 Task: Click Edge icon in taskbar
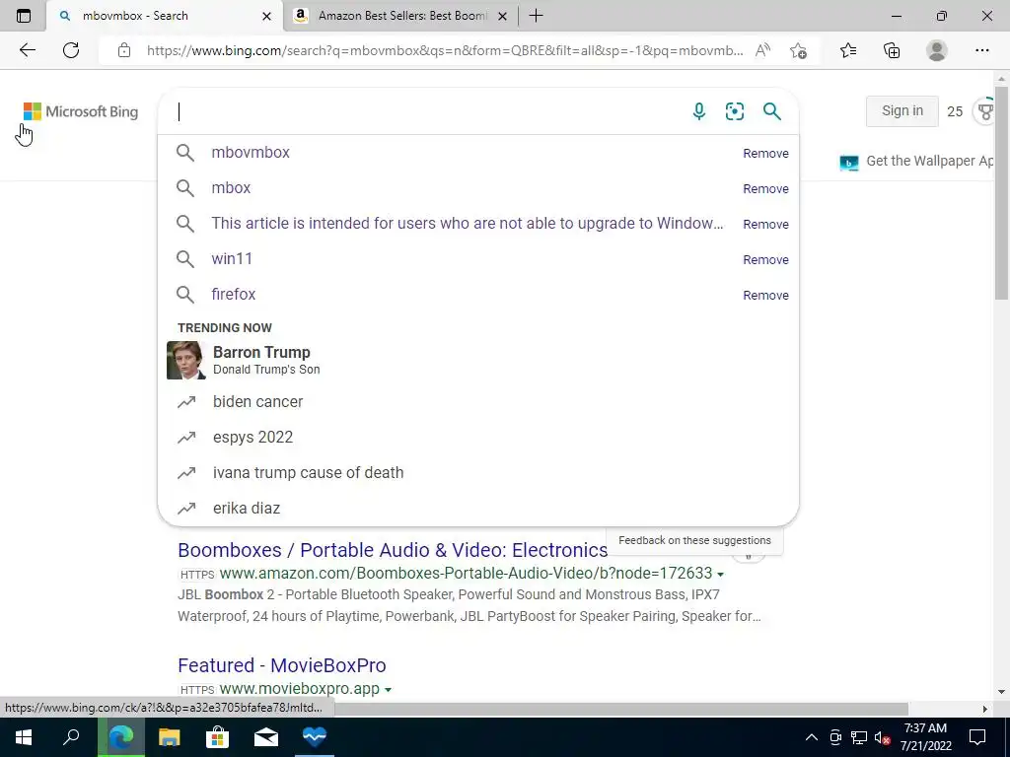(120, 737)
